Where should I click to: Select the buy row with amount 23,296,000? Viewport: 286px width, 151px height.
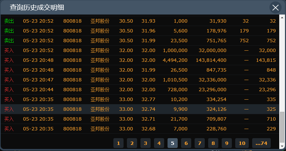click(x=140, y=90)
